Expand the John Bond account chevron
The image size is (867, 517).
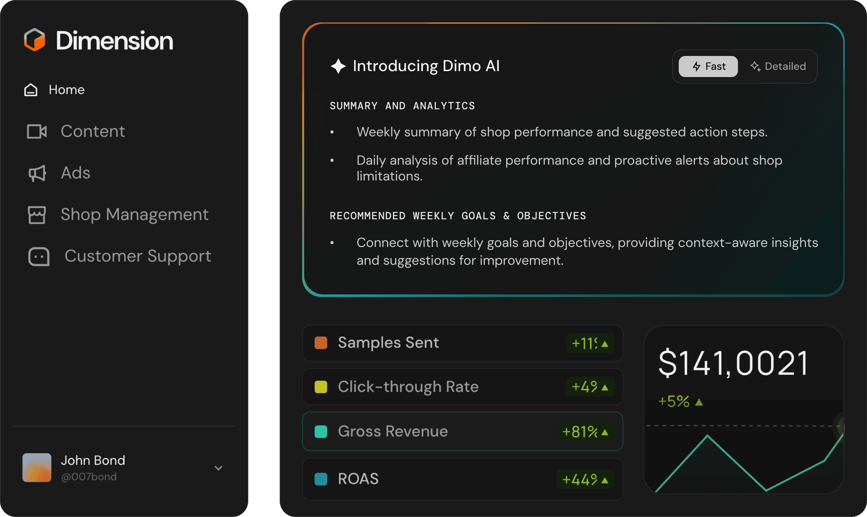pyautogui.click(x=218, y=468)
